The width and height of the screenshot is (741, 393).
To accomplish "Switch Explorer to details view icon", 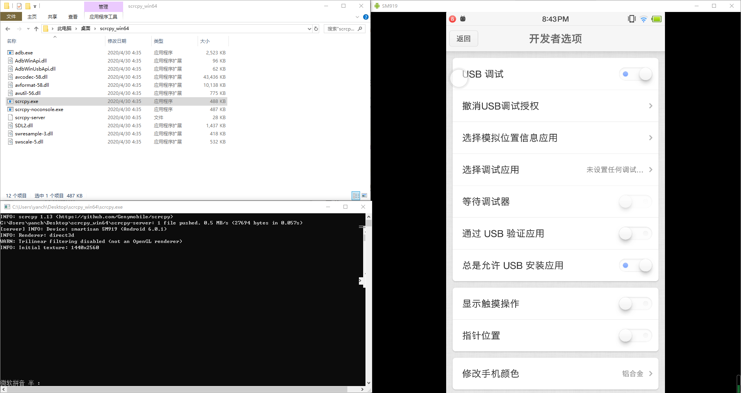I will [356, 196].
